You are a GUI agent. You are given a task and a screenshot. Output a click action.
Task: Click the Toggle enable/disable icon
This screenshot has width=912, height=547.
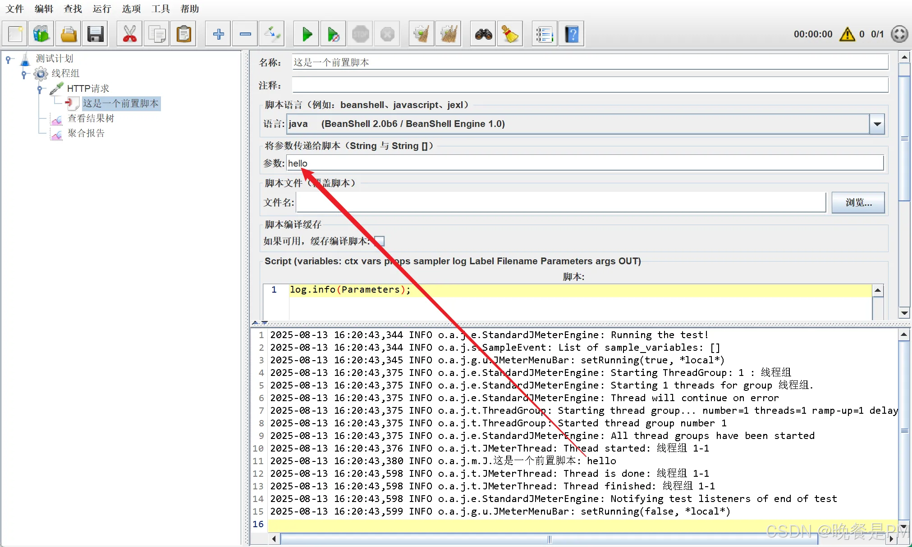272,34
